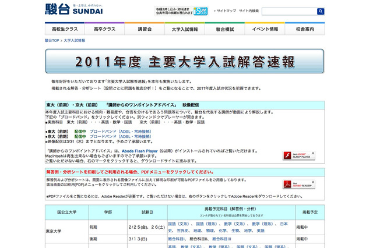Click the 2/25(金)、26(土) exam date cell
The image size is (373, 248).
tap(147, 227)
